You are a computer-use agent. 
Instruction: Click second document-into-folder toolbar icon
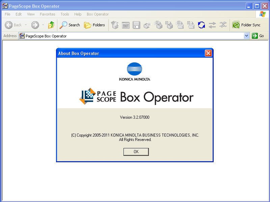pyautogui.click(x=191, y=25)
